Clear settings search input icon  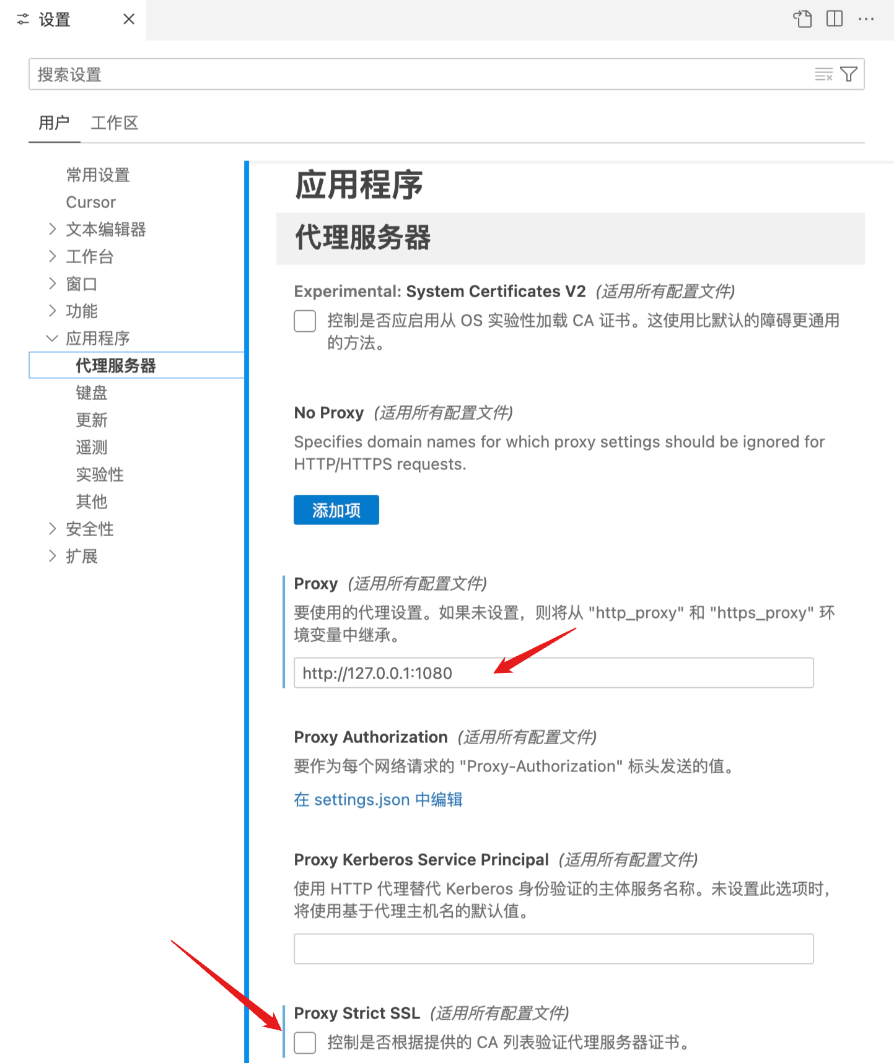[823, 75]
